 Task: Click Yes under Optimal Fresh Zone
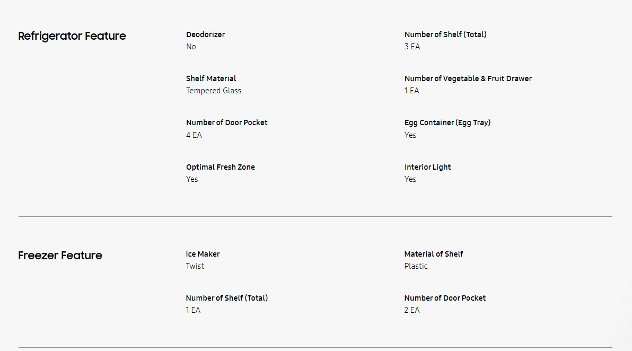[x=192, y=179]
